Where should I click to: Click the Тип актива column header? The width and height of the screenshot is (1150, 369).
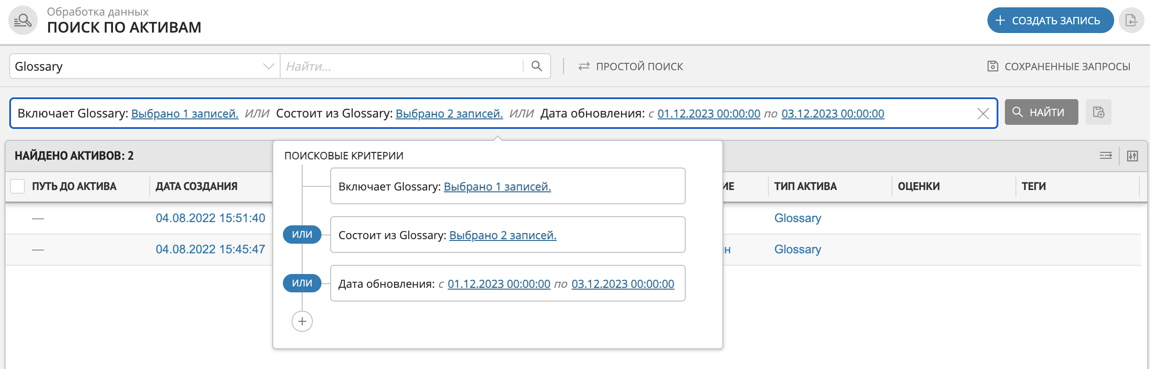805,186
